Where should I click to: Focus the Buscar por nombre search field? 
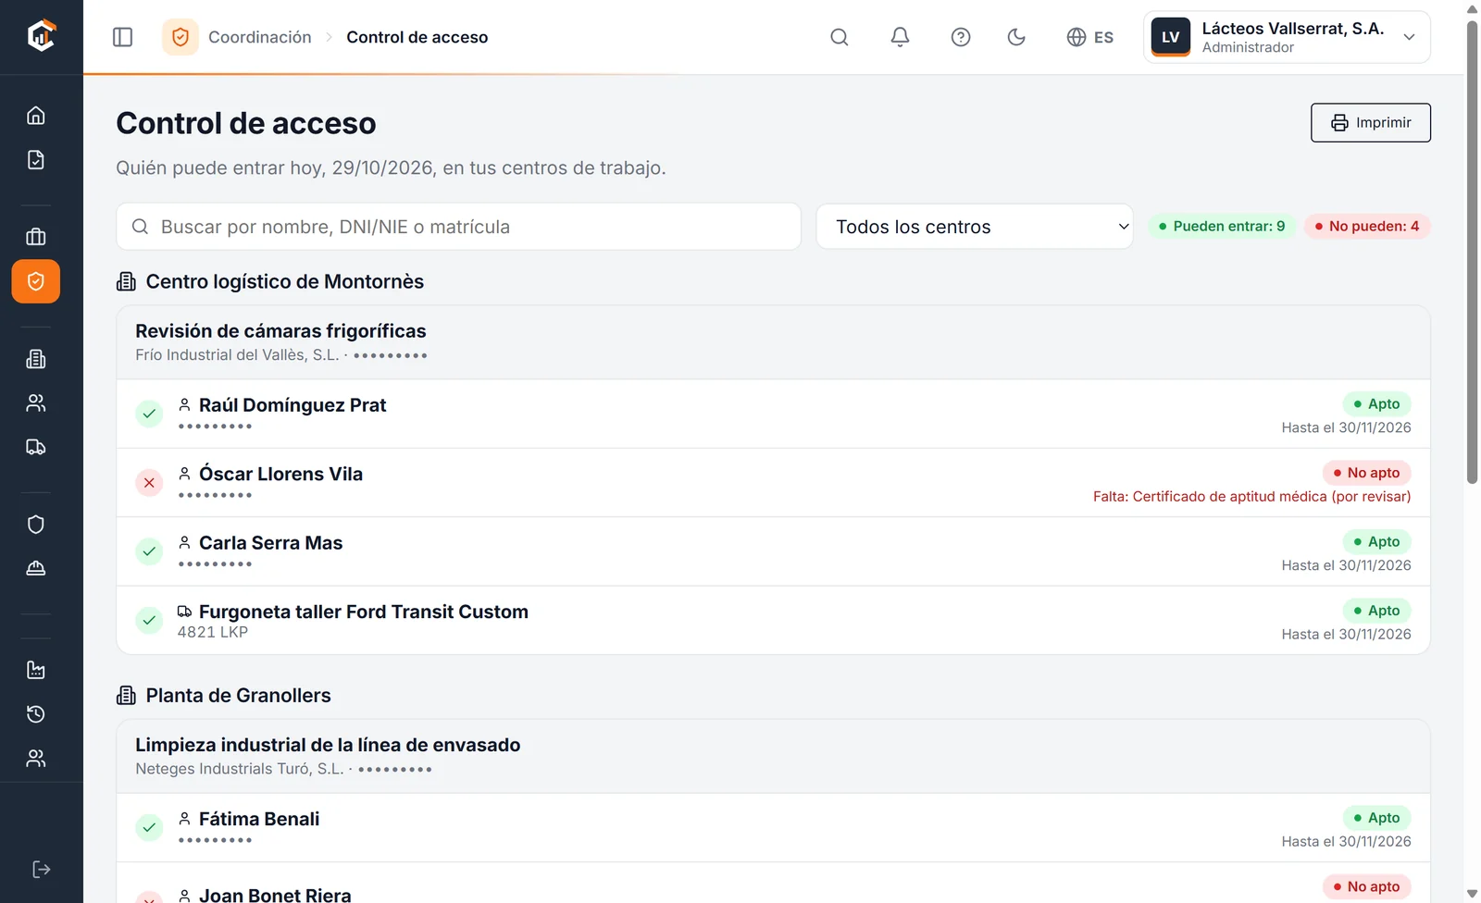458,227
